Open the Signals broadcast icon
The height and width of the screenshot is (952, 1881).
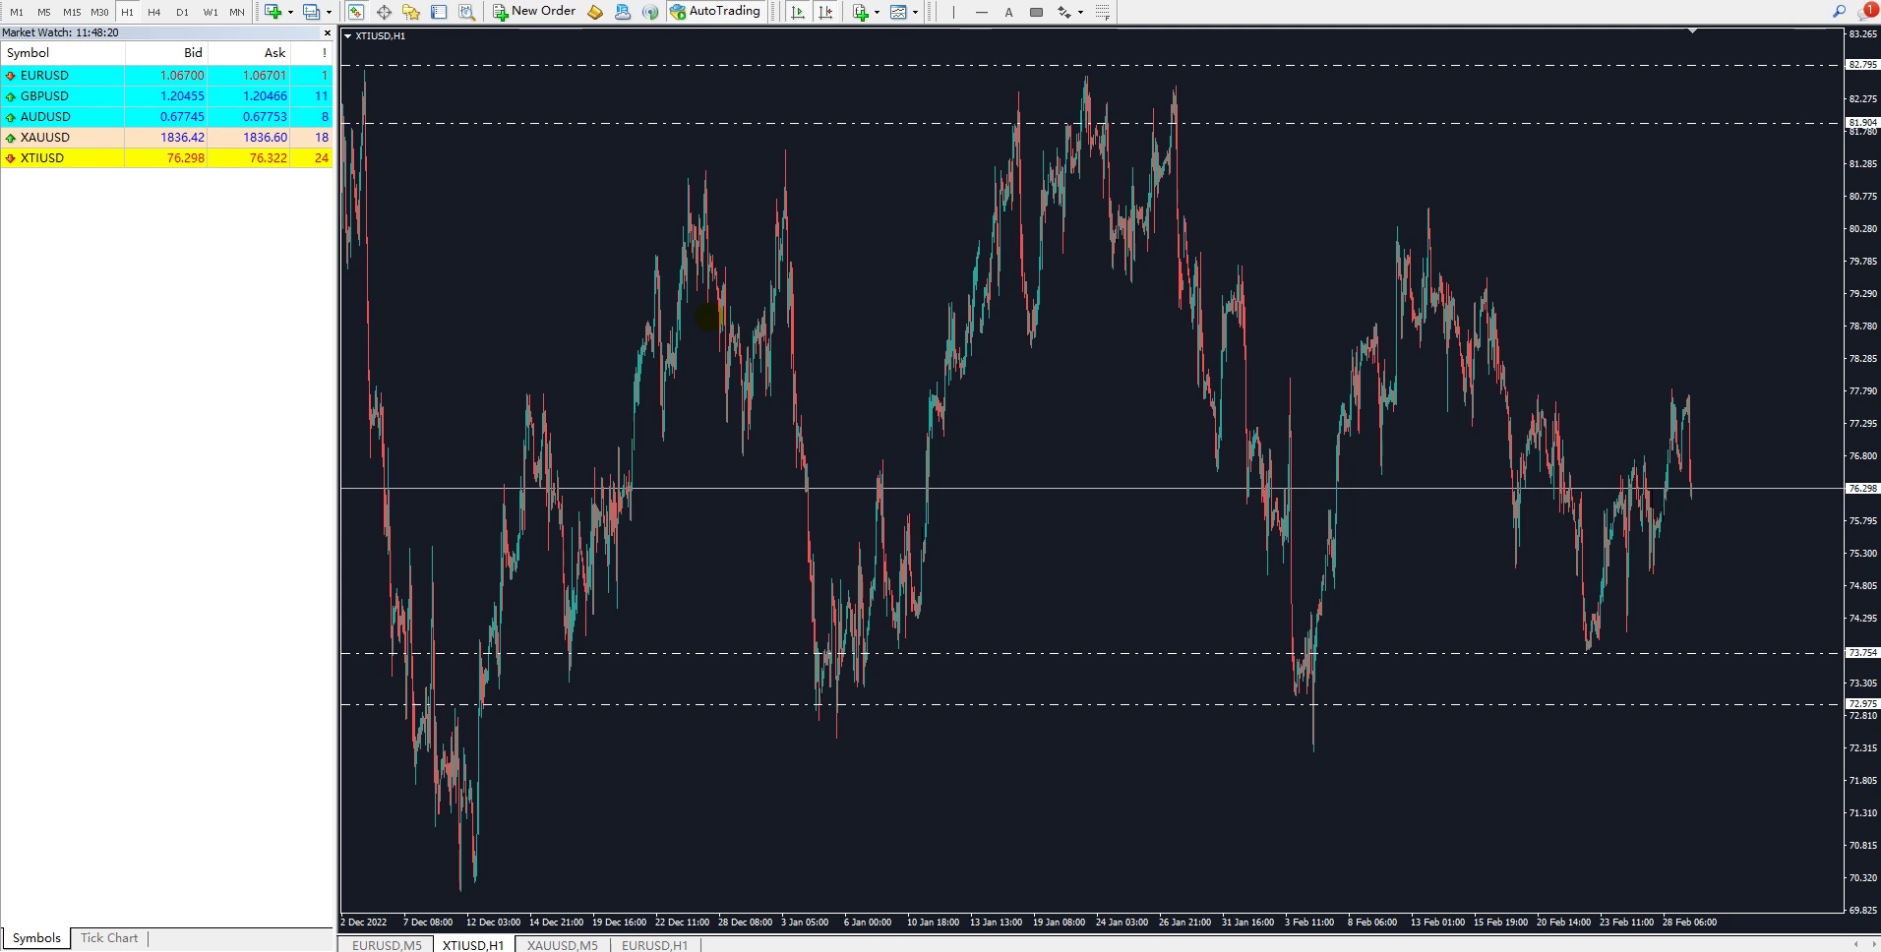pyautogui.click(x=650, y=12)
